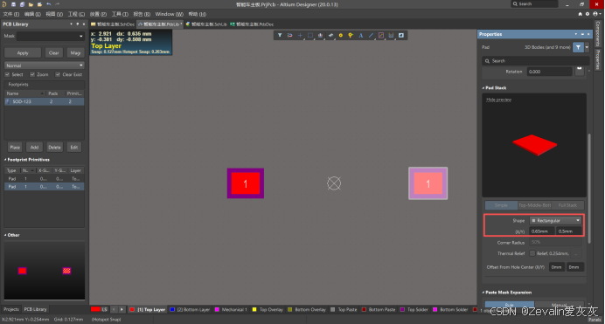Click the move objects cross icon
This screenshot has height=324, width=605.
tap(300, 35)
